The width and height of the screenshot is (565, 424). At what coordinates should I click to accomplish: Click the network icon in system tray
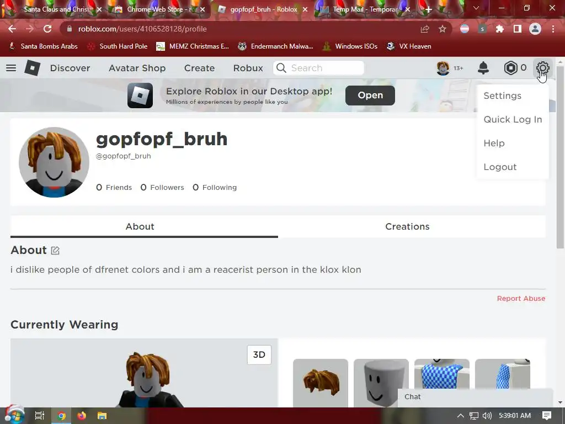point(474,416)
